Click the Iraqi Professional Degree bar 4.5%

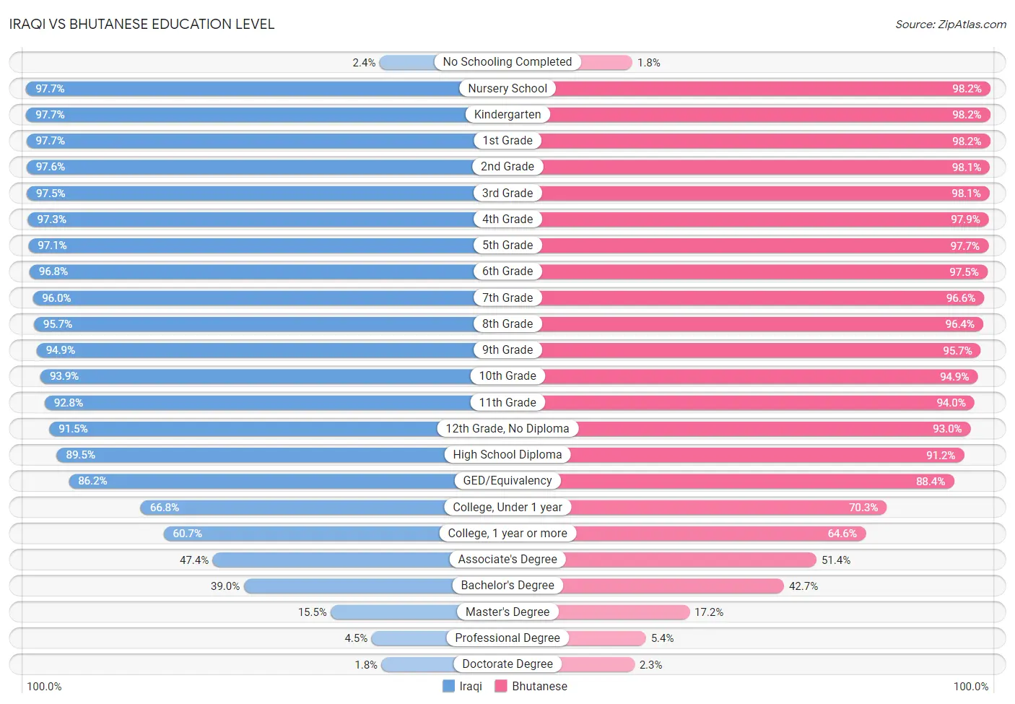[x=409, y=638]
